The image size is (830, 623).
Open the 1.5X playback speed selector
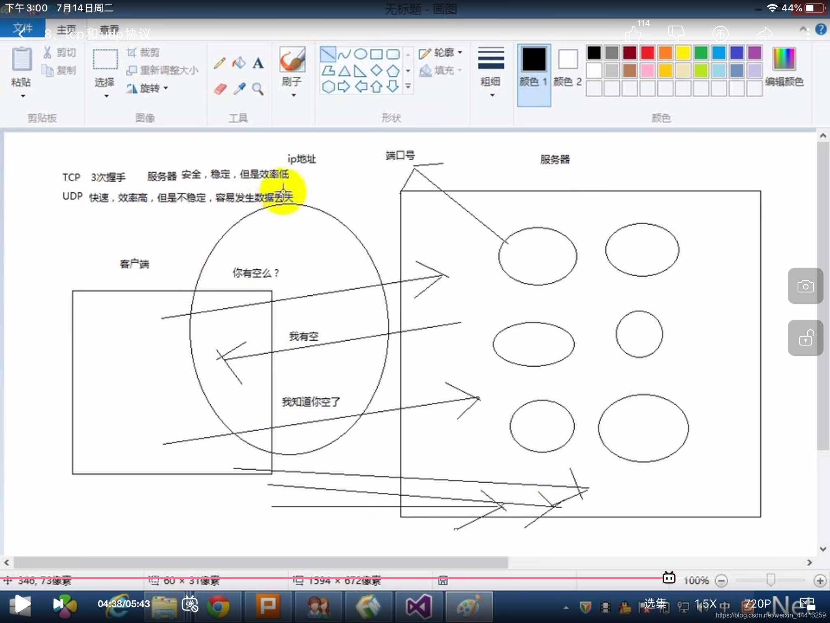[x=706, y=604]
